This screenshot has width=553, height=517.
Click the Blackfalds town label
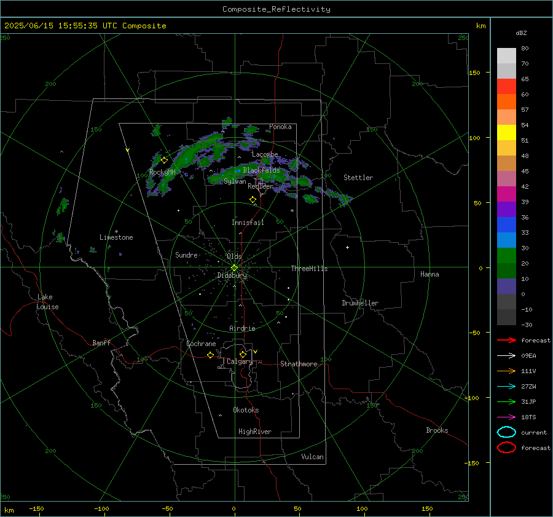(261, 170)
